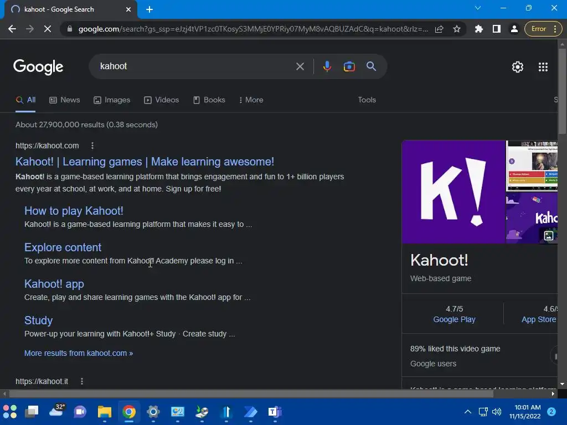Expand the Chrome tab search chevron
This screenshot has height=425, width=567.
[478, 8]
